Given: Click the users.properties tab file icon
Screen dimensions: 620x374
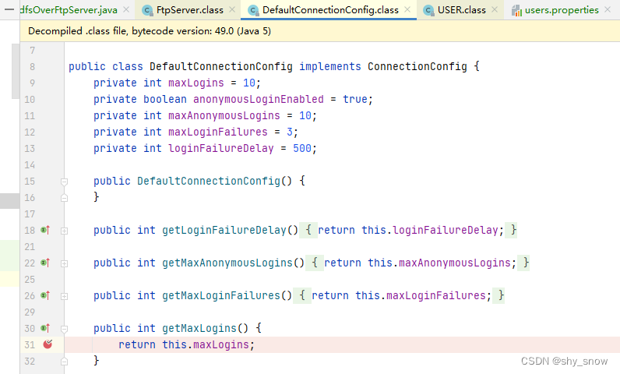Looking at the screenshot, I should [x=517, y=10].
